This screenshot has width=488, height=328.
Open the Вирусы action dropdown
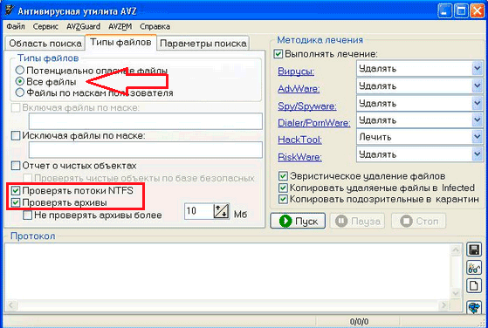pos(478,68)
